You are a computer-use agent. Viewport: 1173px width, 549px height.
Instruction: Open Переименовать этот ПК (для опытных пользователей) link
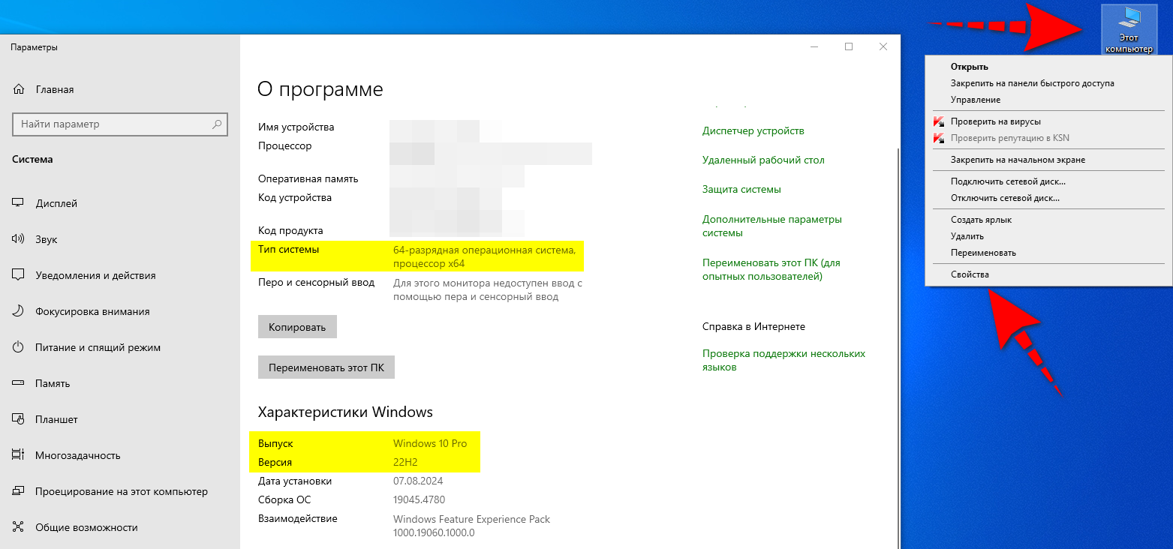[x=771, y=269]
